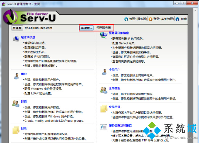This screenshot has width=199, height=143.
Task: Click the 管理域 button
Action: pyautogui.click(x=17, y=28)
